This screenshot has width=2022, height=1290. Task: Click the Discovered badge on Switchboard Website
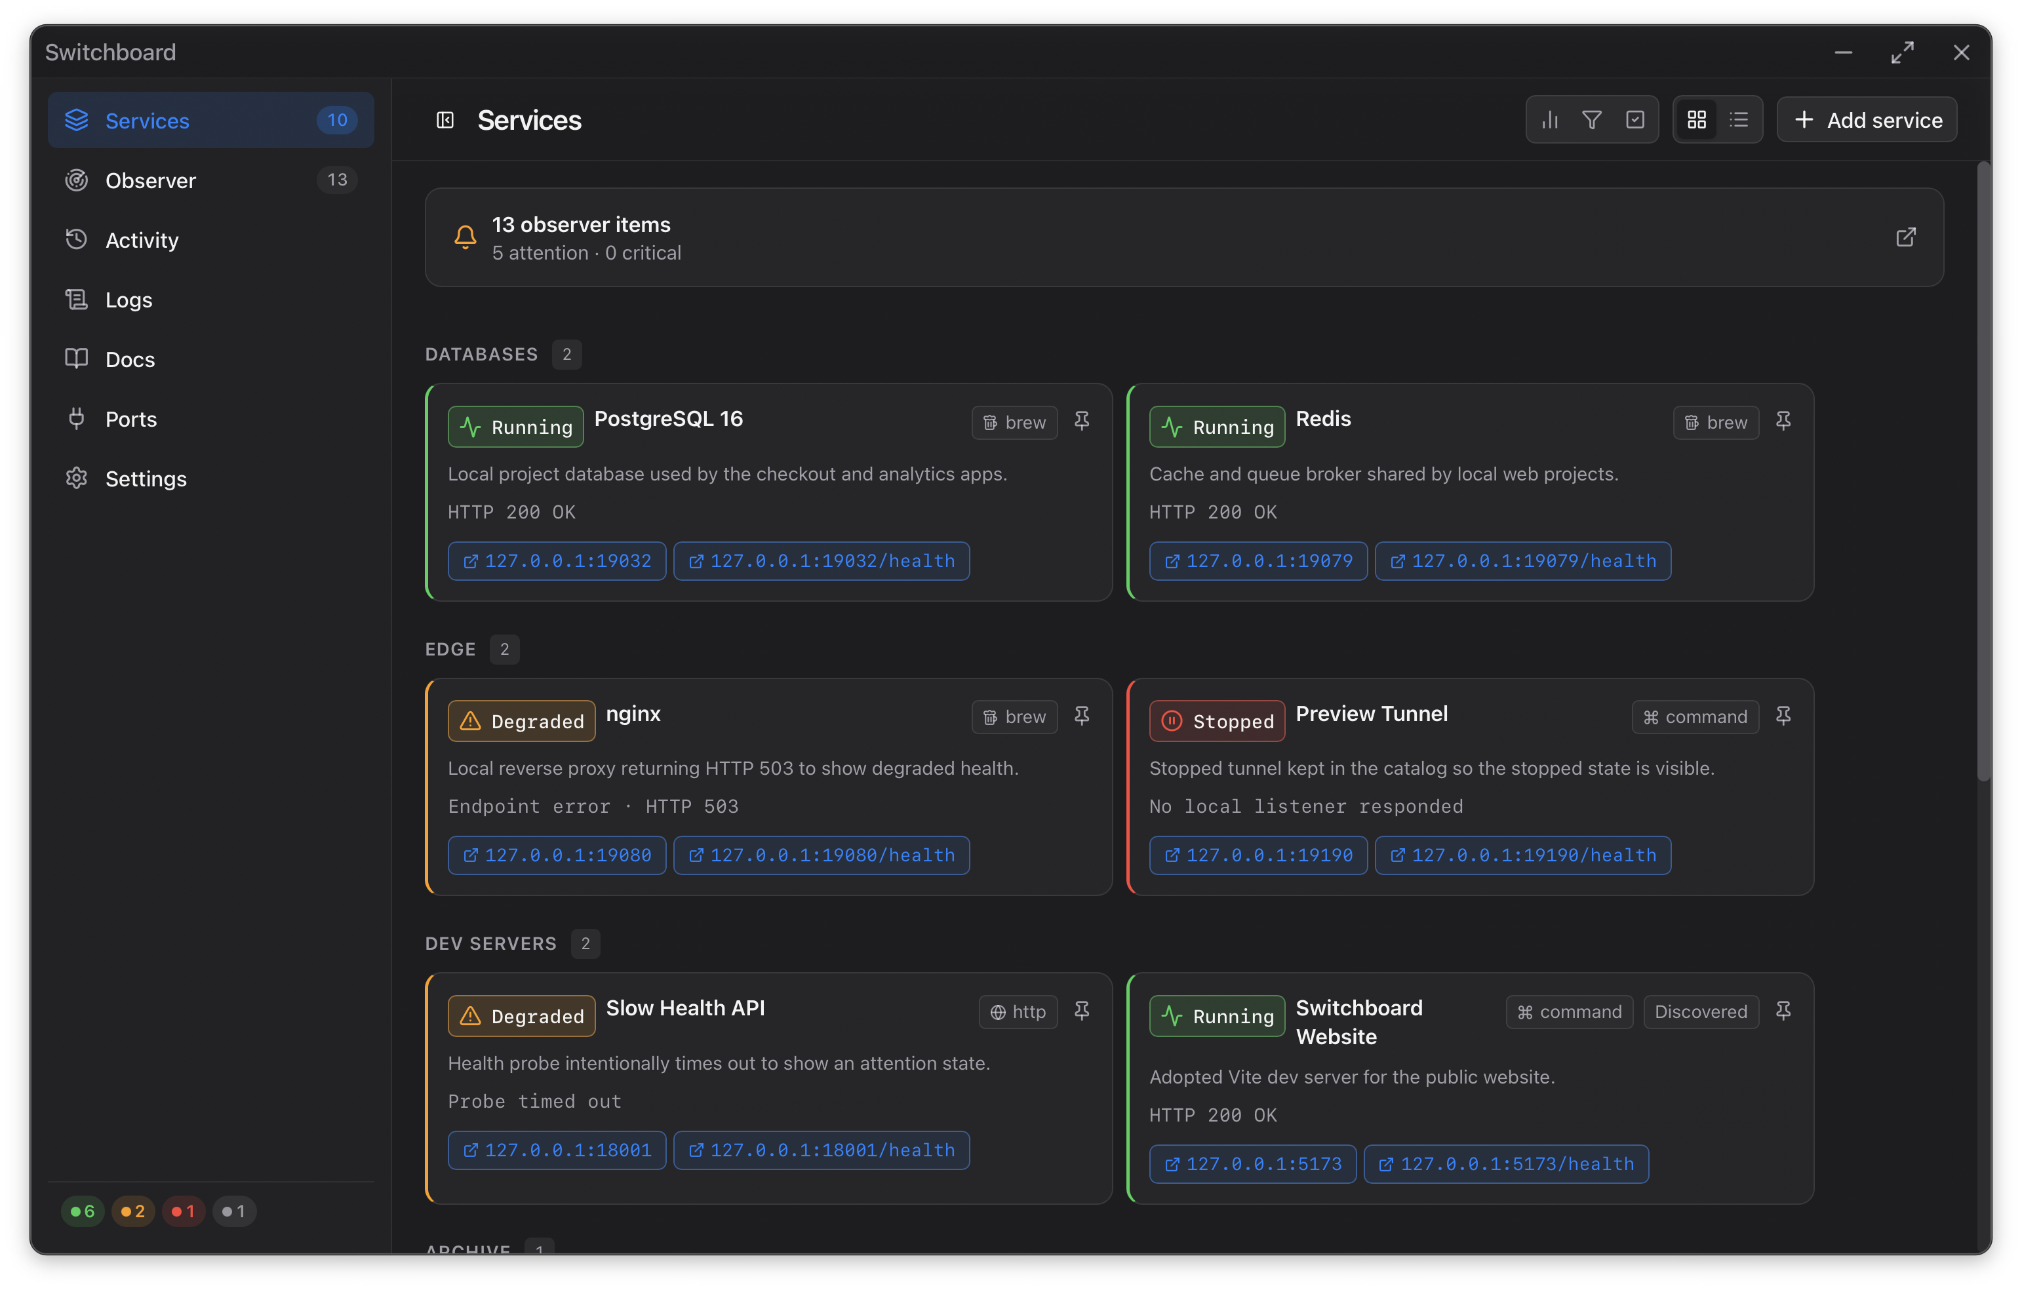(1700, 1011)
